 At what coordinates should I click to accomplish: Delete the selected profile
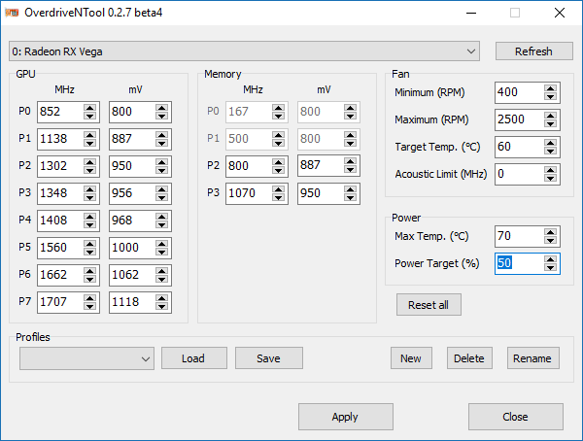(469, 358)
